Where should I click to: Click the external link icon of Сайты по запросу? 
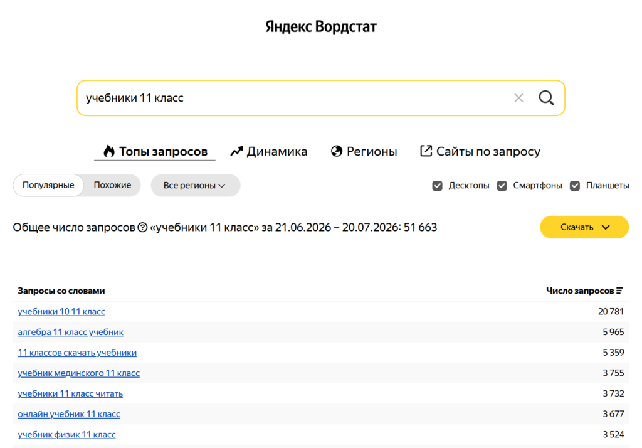tap(426, 151)
